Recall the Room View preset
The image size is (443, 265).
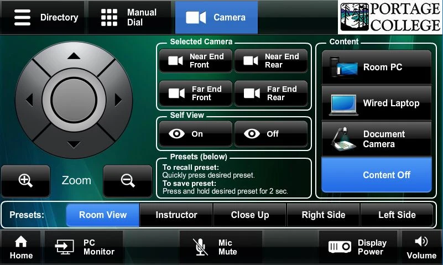point(103,215)
